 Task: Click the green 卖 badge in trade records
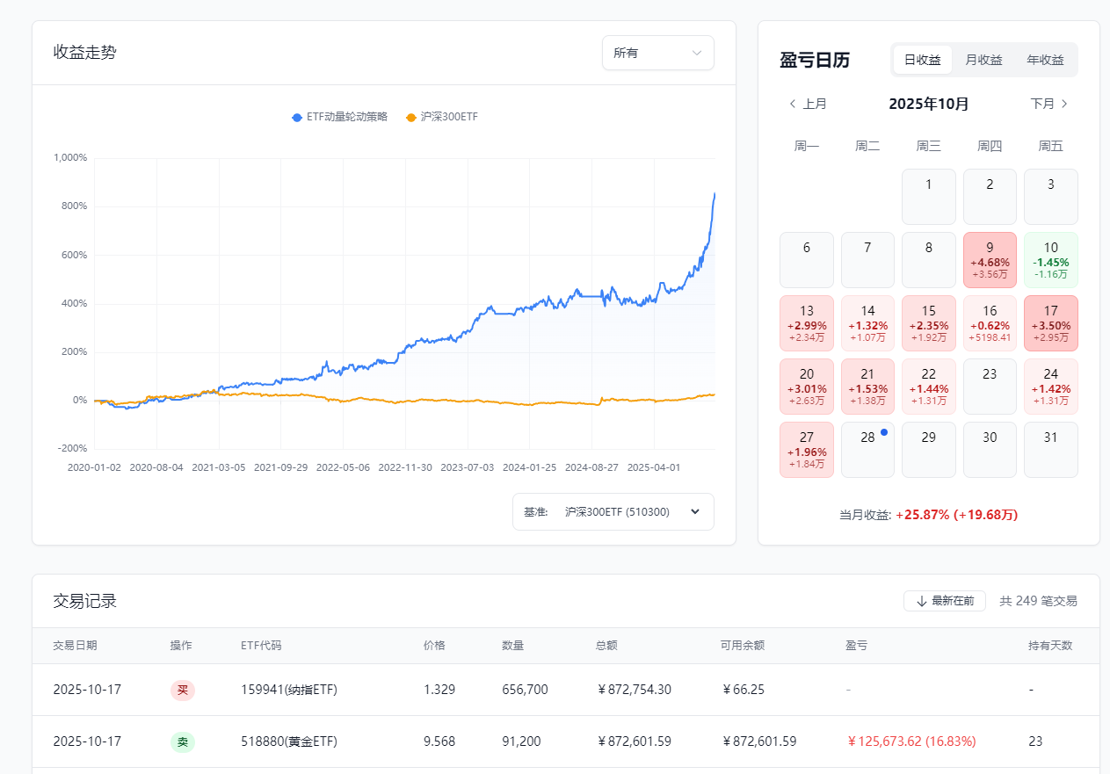[x=182, y=741]
